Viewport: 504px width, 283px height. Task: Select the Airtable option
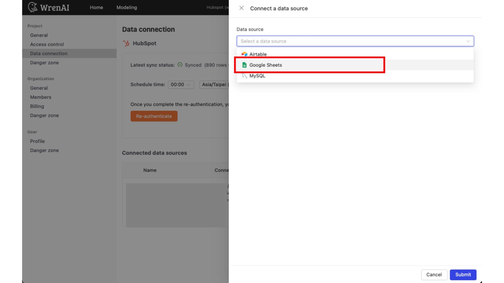point(355,54)
